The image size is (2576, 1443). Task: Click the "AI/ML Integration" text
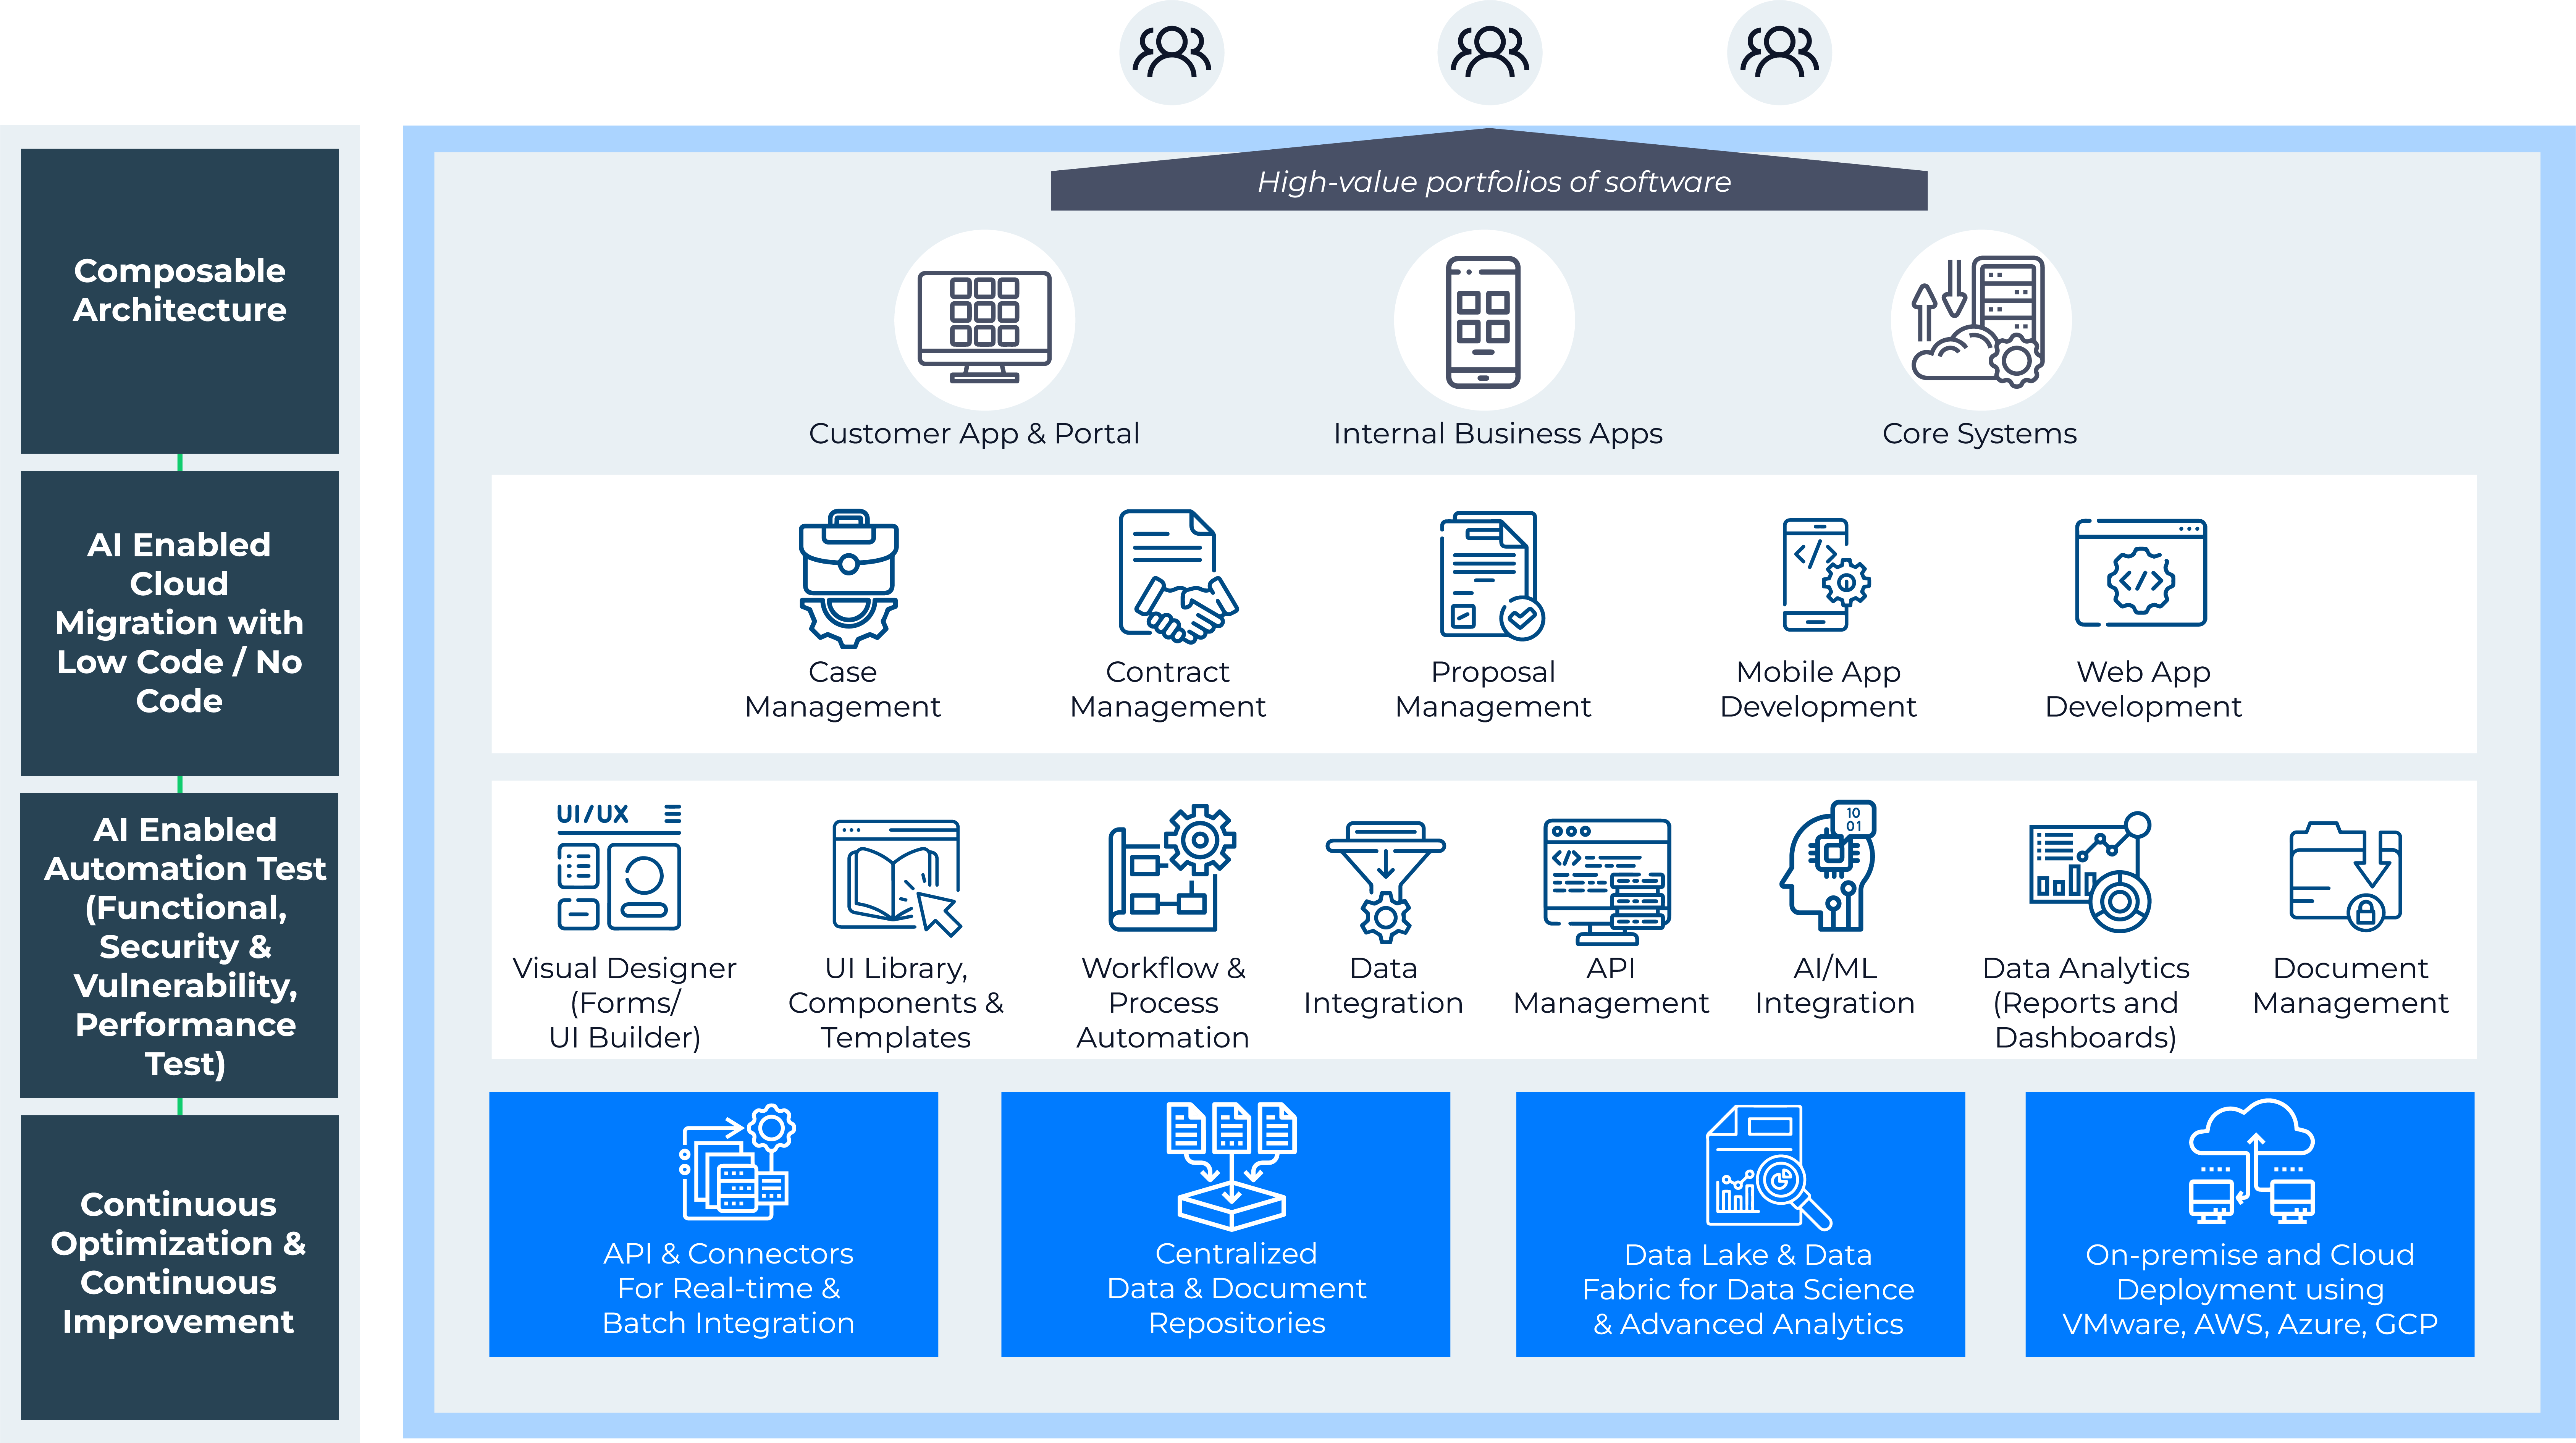(x=1835, y=985)
